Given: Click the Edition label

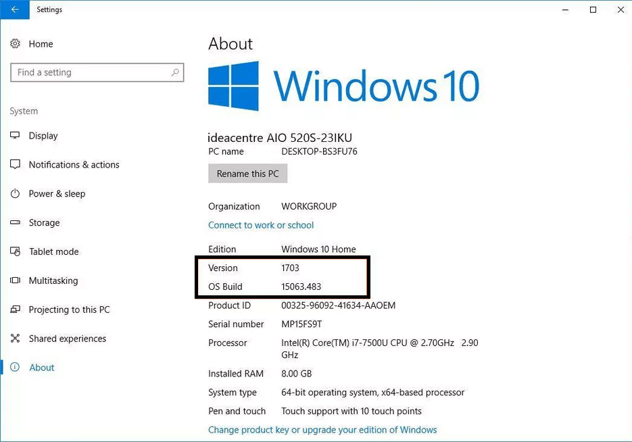Looking at the screenshot, I should pyautogui.click(x=222, y=249).
